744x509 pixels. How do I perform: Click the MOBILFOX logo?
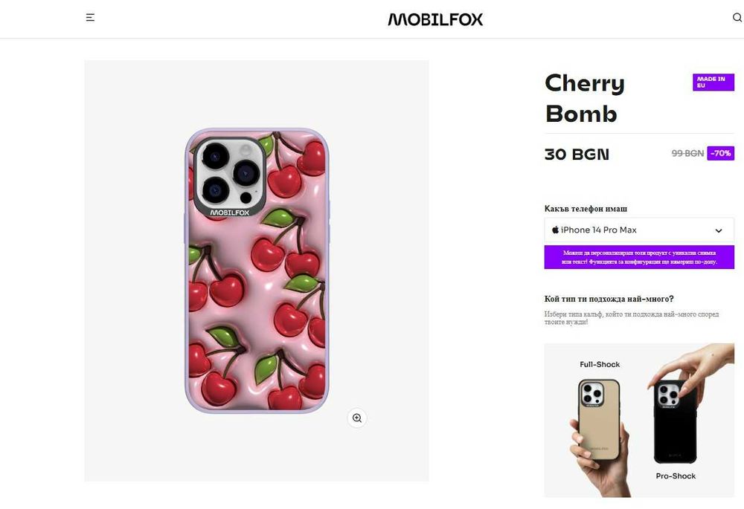point(435,19)
